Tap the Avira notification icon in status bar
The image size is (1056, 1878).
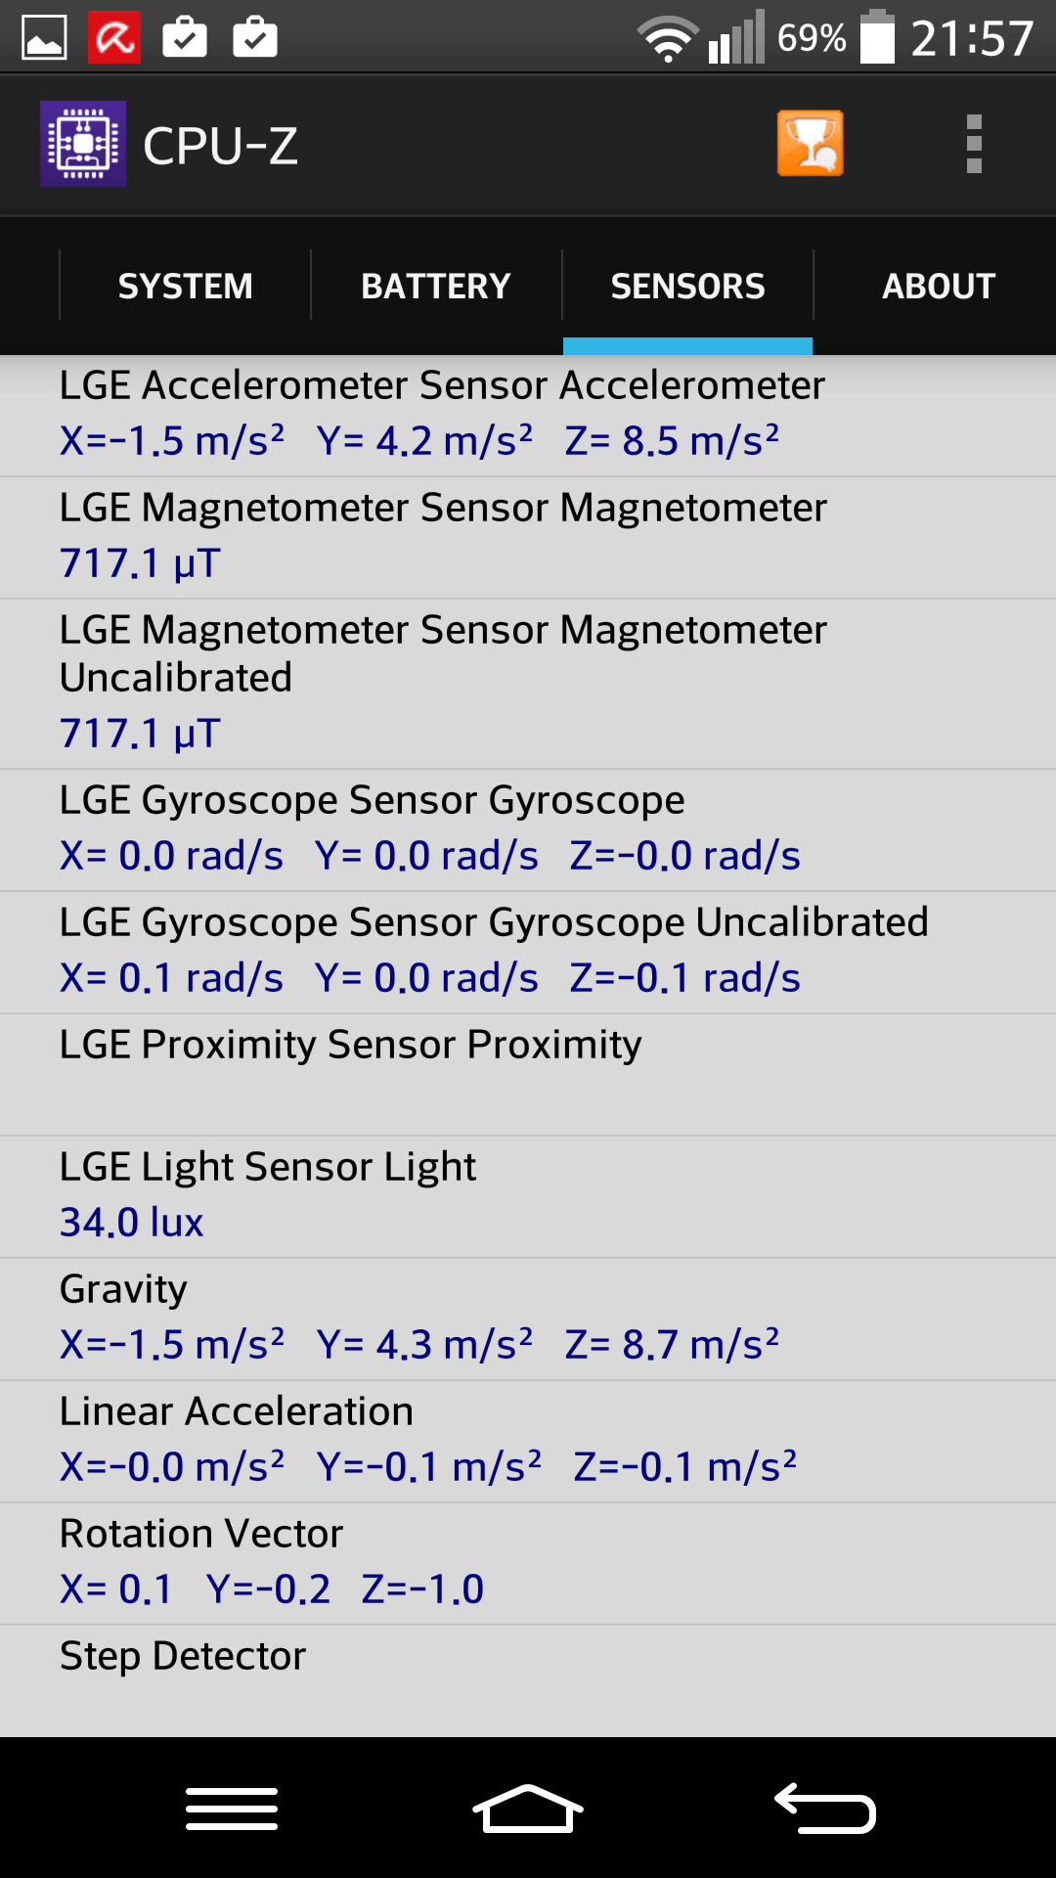(114, 38)
